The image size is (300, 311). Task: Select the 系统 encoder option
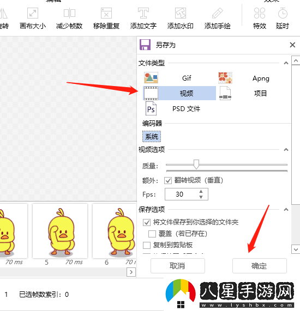(152, 137)
